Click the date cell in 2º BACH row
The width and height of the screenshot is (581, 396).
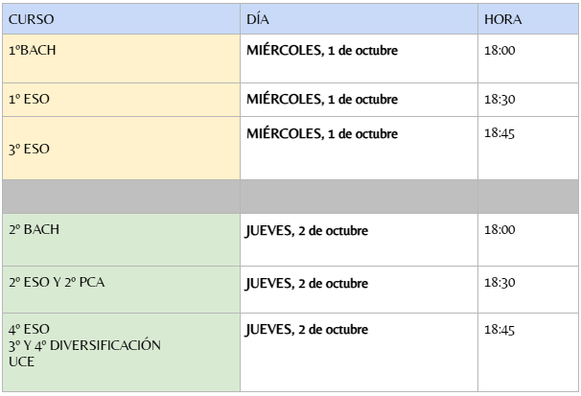click(307, 231)
